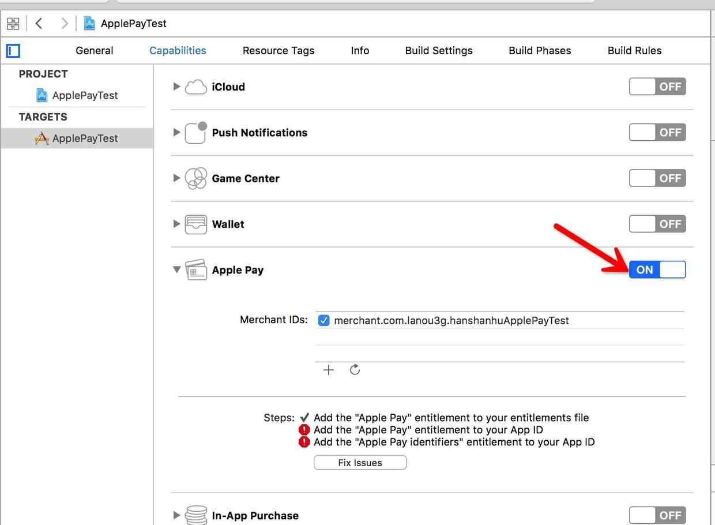The width and height of the screenshot is (715, 525).
Task: Click the checkmark next to entitlements file step
Action: [304, 418]
